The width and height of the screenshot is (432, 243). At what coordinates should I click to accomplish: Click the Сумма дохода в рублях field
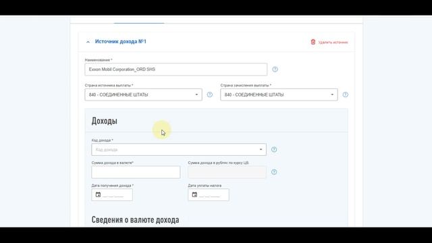[x=227, y=172]
